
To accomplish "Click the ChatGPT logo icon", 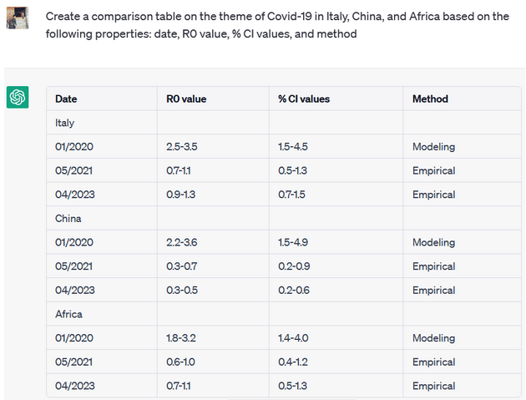I will pos(18,98).
